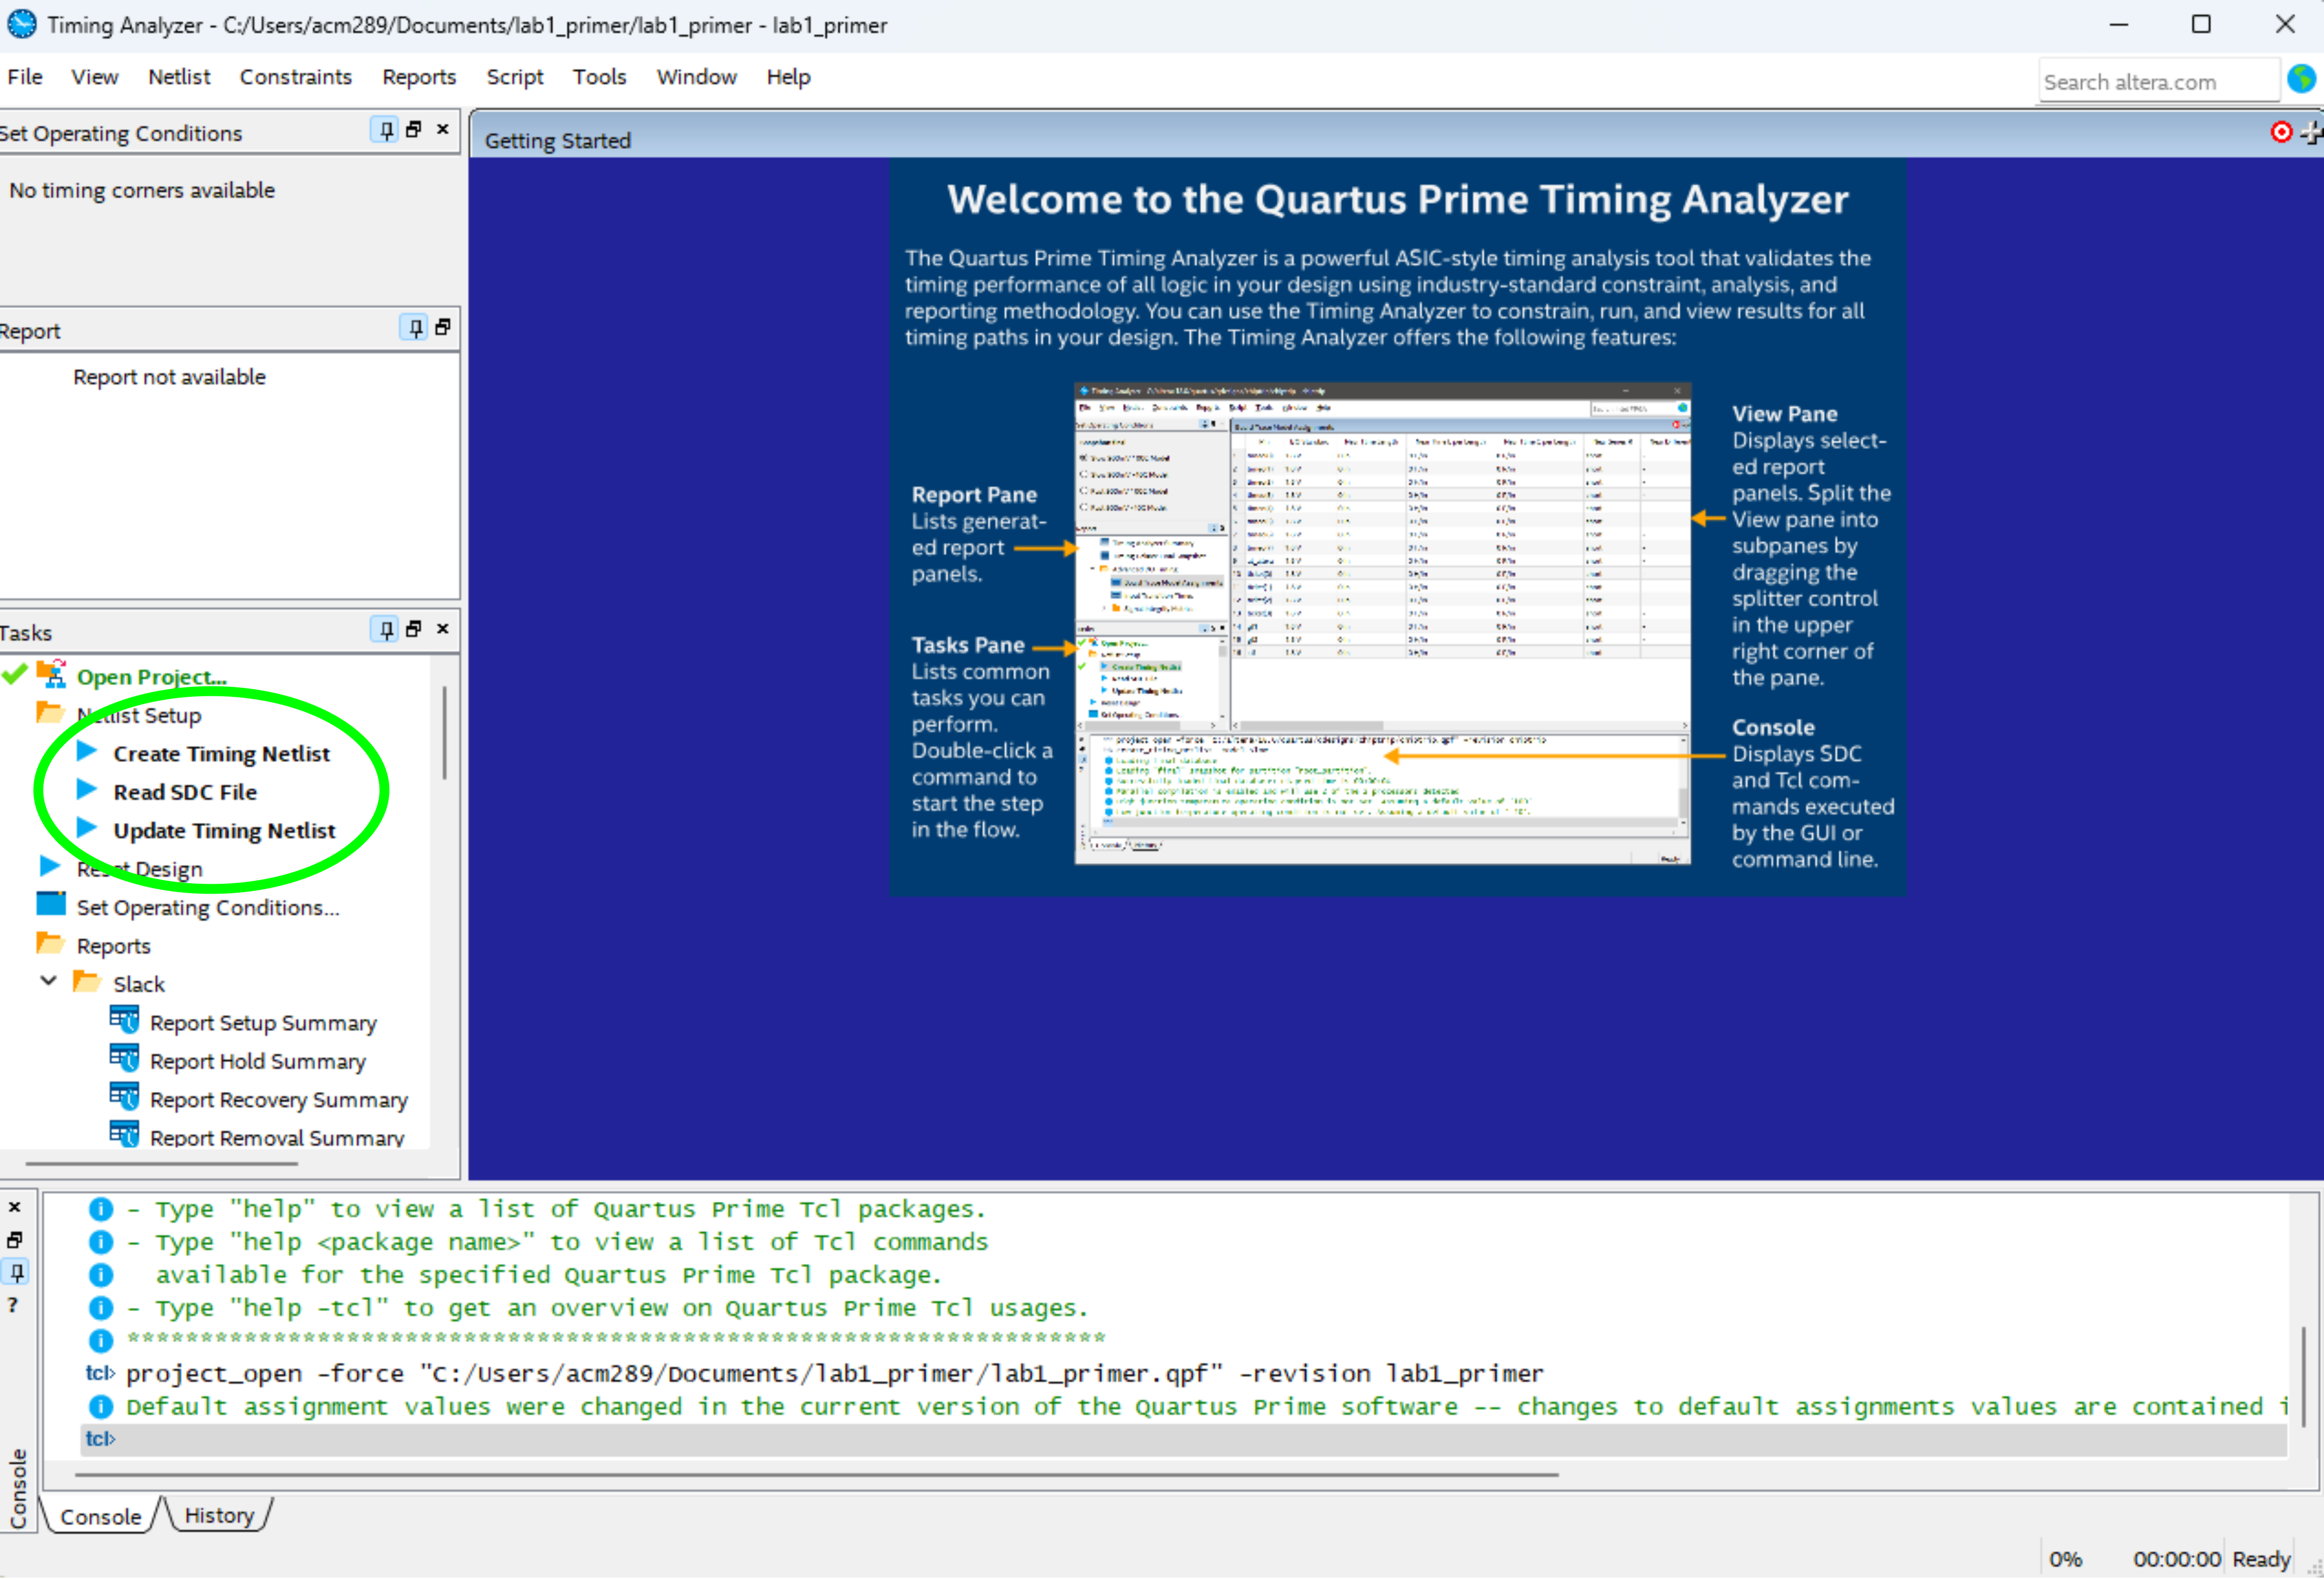Click the tcl command input line

pos(1184,1439)
